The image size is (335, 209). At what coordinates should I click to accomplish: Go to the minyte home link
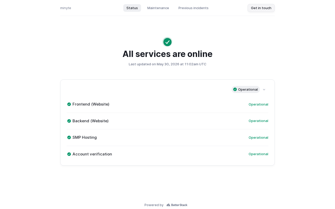click(x=66, y=8)
